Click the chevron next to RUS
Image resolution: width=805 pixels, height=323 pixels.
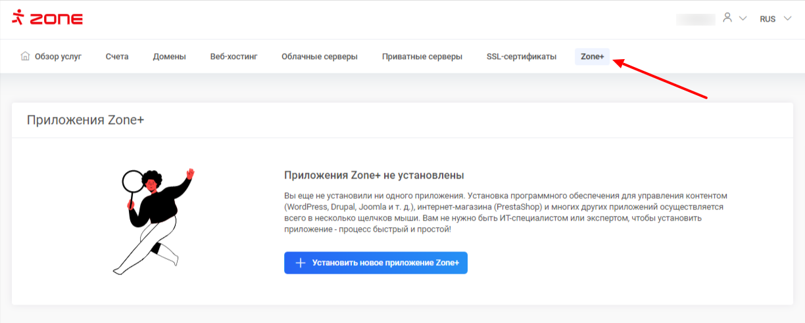tap(787, 19)
